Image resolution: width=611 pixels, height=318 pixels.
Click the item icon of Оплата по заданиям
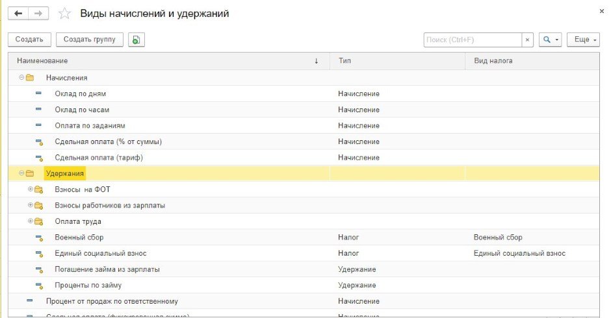point(38,125)
